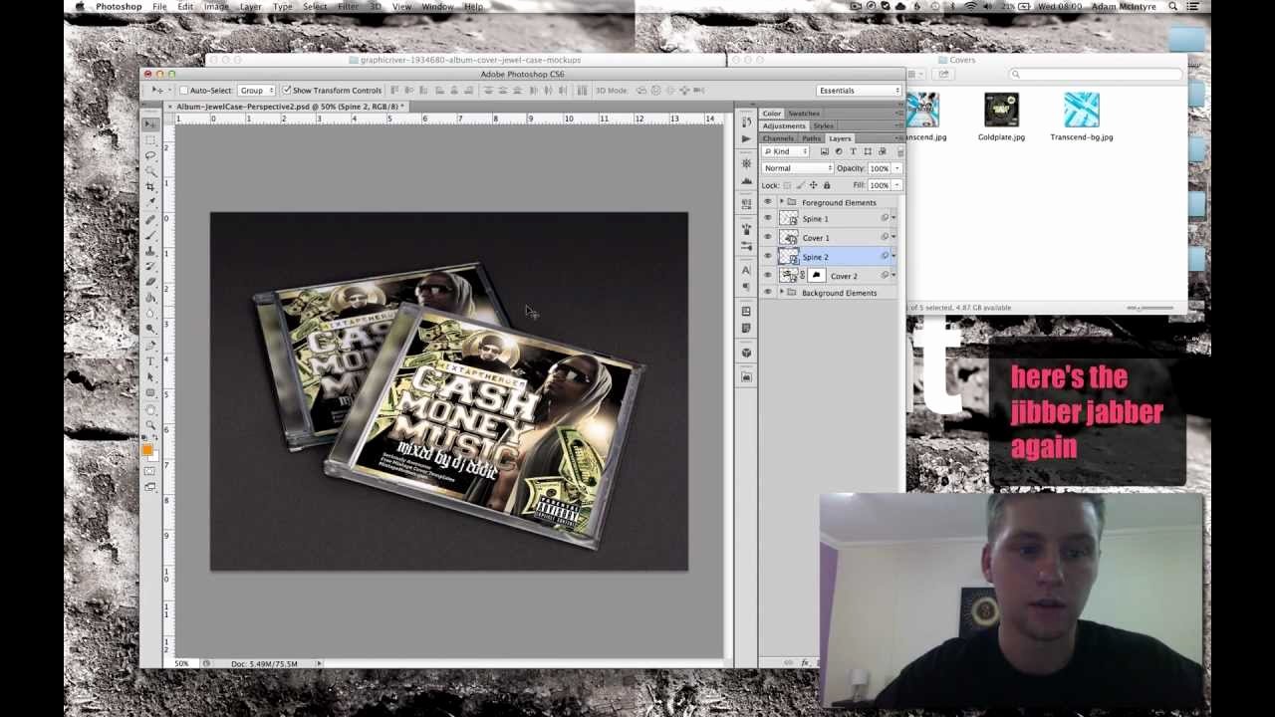Screen dimensions: 1275x717
Task: Switch to the Swatches tab
Action: coord(804,114)
